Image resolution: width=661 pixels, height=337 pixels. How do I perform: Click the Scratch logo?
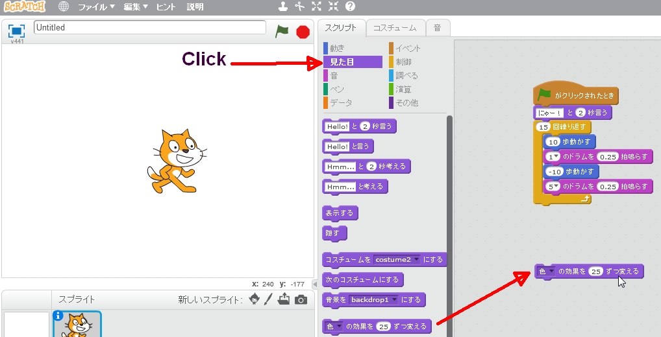point(25,6)
